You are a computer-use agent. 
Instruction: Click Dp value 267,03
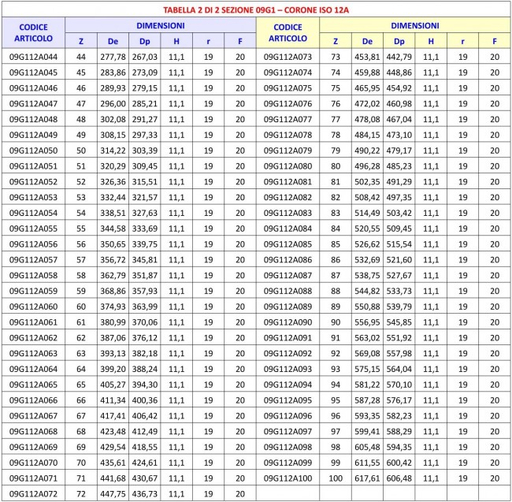145,57
